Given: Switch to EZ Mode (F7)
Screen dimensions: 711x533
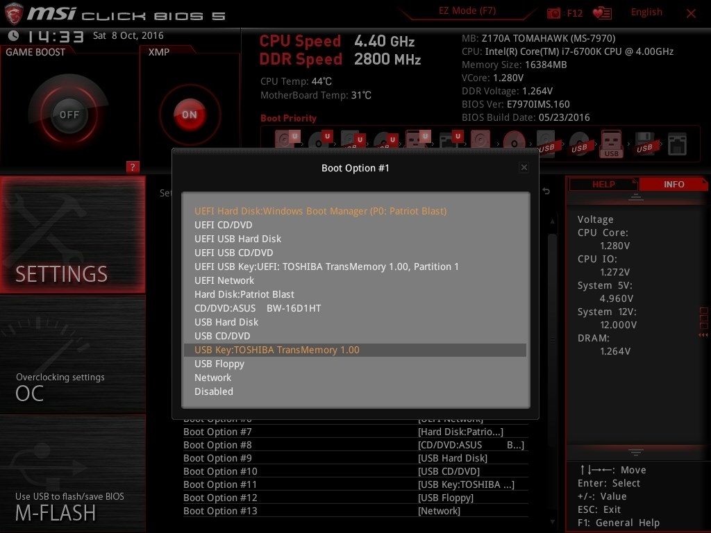Looking at the screenshot, I should coord(467,11).
